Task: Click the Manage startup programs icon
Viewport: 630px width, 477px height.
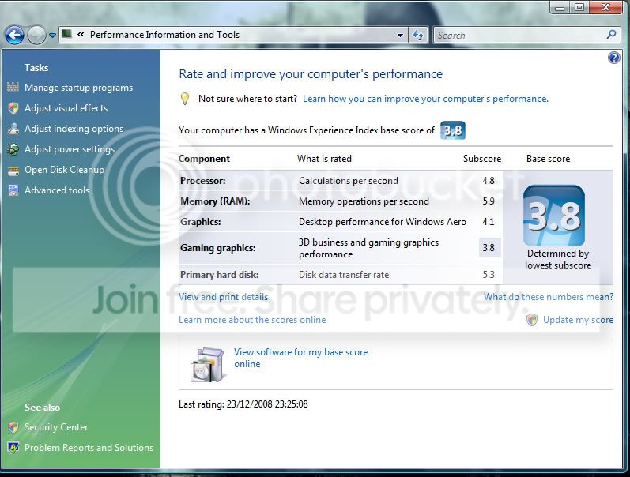Action: click(13, 87)
